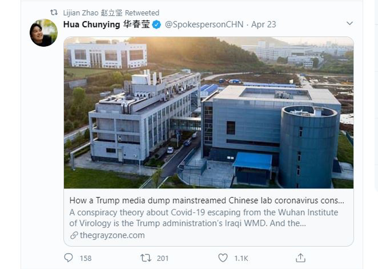
Task: Open the @SpokespersonCHN handle
Action: pos(204,25)
